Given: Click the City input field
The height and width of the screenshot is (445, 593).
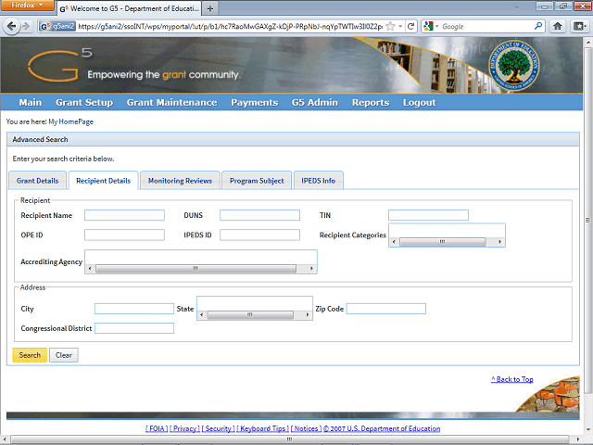Looking at the screenshot, I should (x=134, y=309).
